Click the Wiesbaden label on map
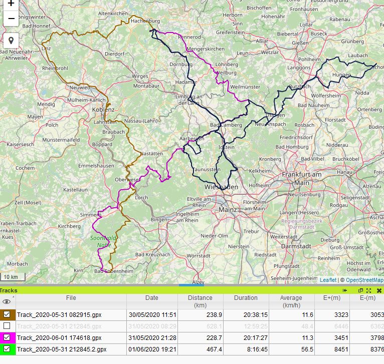This screenshot has height=364, width=384. [x=221, y=187]
